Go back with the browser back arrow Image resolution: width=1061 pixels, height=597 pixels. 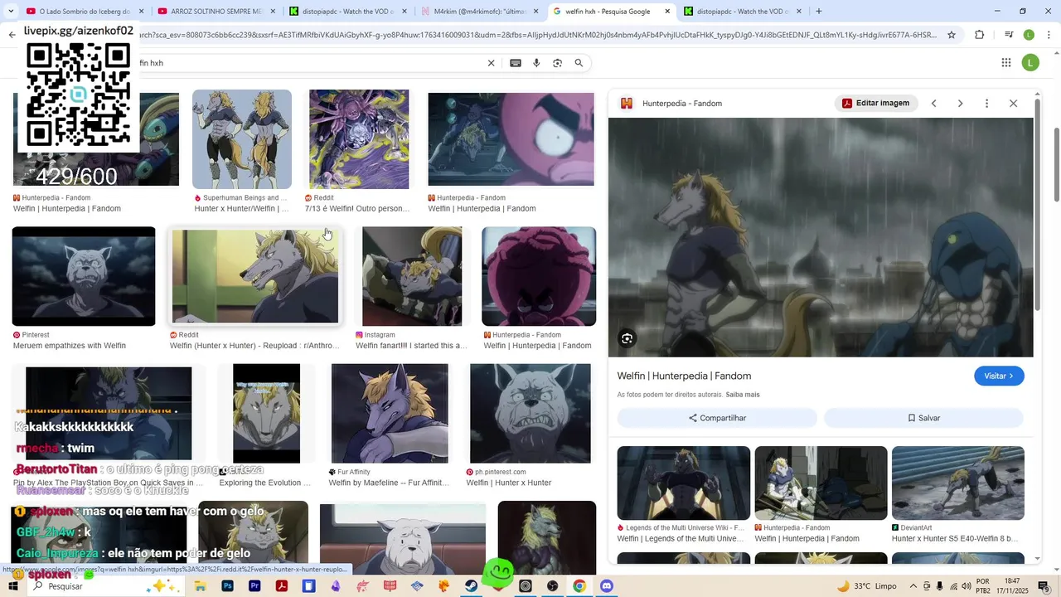12,35
